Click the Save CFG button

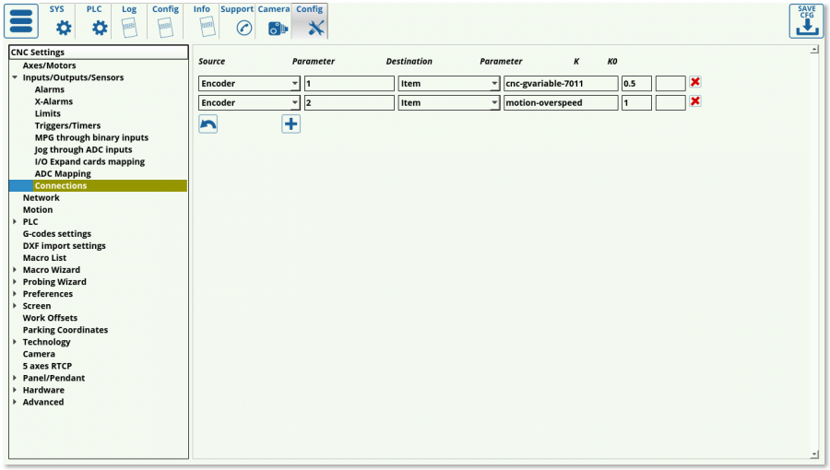[805, 21]
